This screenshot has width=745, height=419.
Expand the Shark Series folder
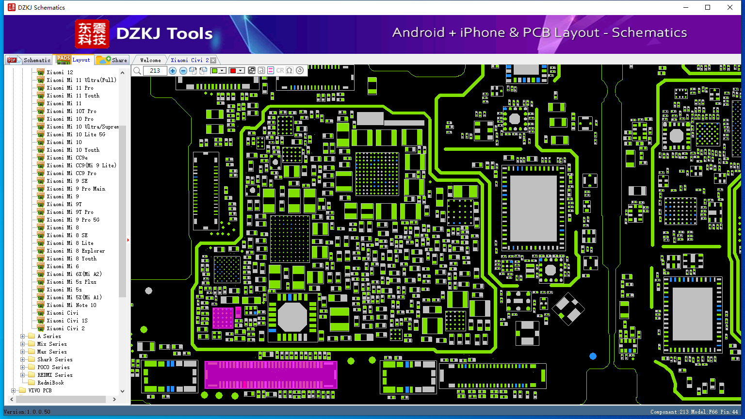pyautogui.click(x=22, y=359)
